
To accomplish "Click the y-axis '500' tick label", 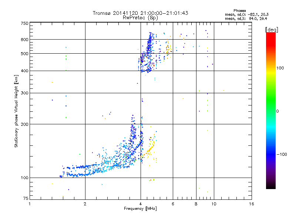I will click(24, 54).
